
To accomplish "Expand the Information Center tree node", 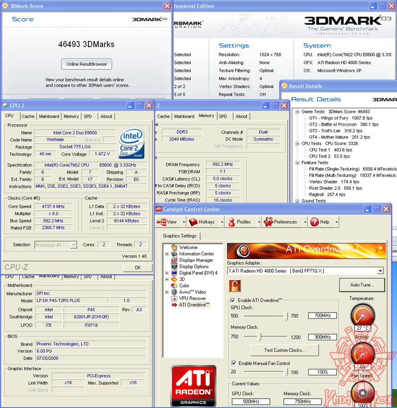I will [167, 254].
